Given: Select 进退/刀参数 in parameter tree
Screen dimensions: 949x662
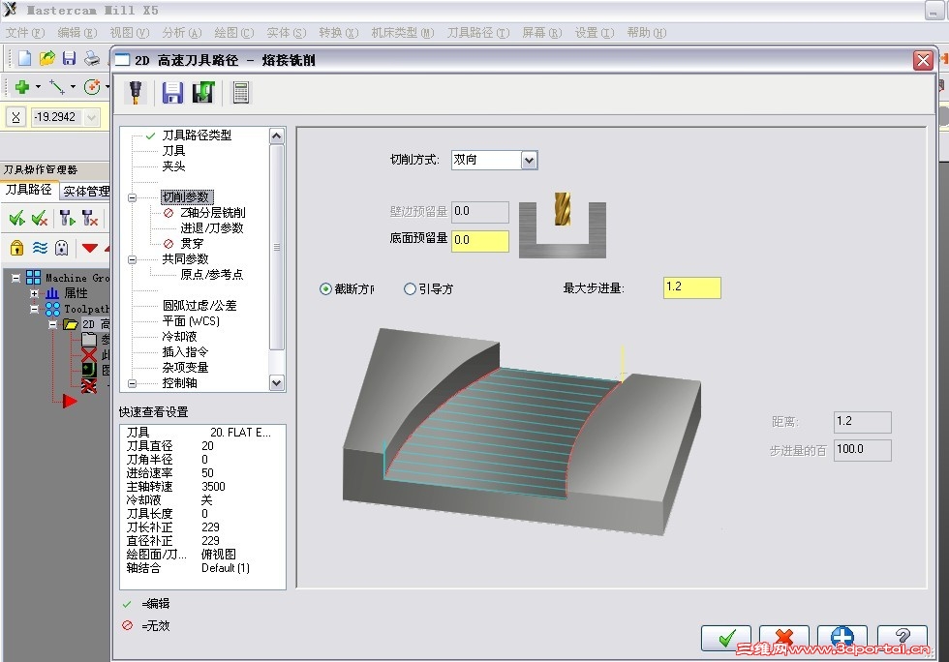Looking at the screenshot, I should (212, 228).
